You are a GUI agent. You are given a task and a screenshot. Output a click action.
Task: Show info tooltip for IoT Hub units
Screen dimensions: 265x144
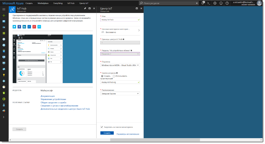(124, 39)
